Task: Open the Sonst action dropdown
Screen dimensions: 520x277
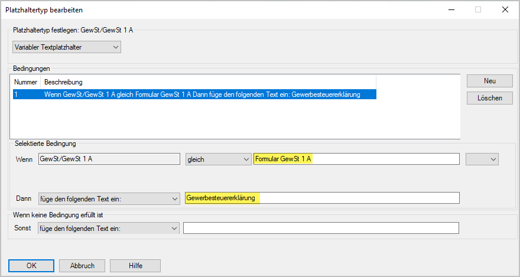Action: coord(108,228)
